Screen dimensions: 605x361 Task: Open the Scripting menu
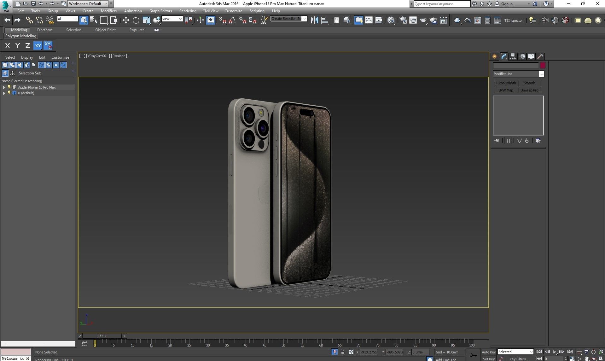click(257, 11)
